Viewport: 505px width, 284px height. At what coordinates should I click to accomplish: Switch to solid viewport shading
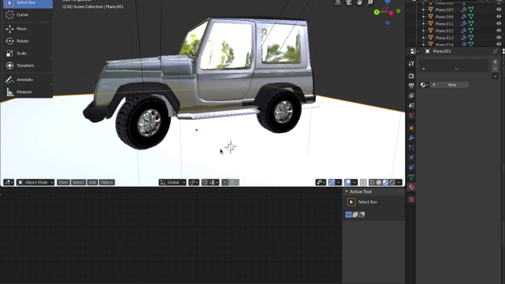tap(379, 182)
